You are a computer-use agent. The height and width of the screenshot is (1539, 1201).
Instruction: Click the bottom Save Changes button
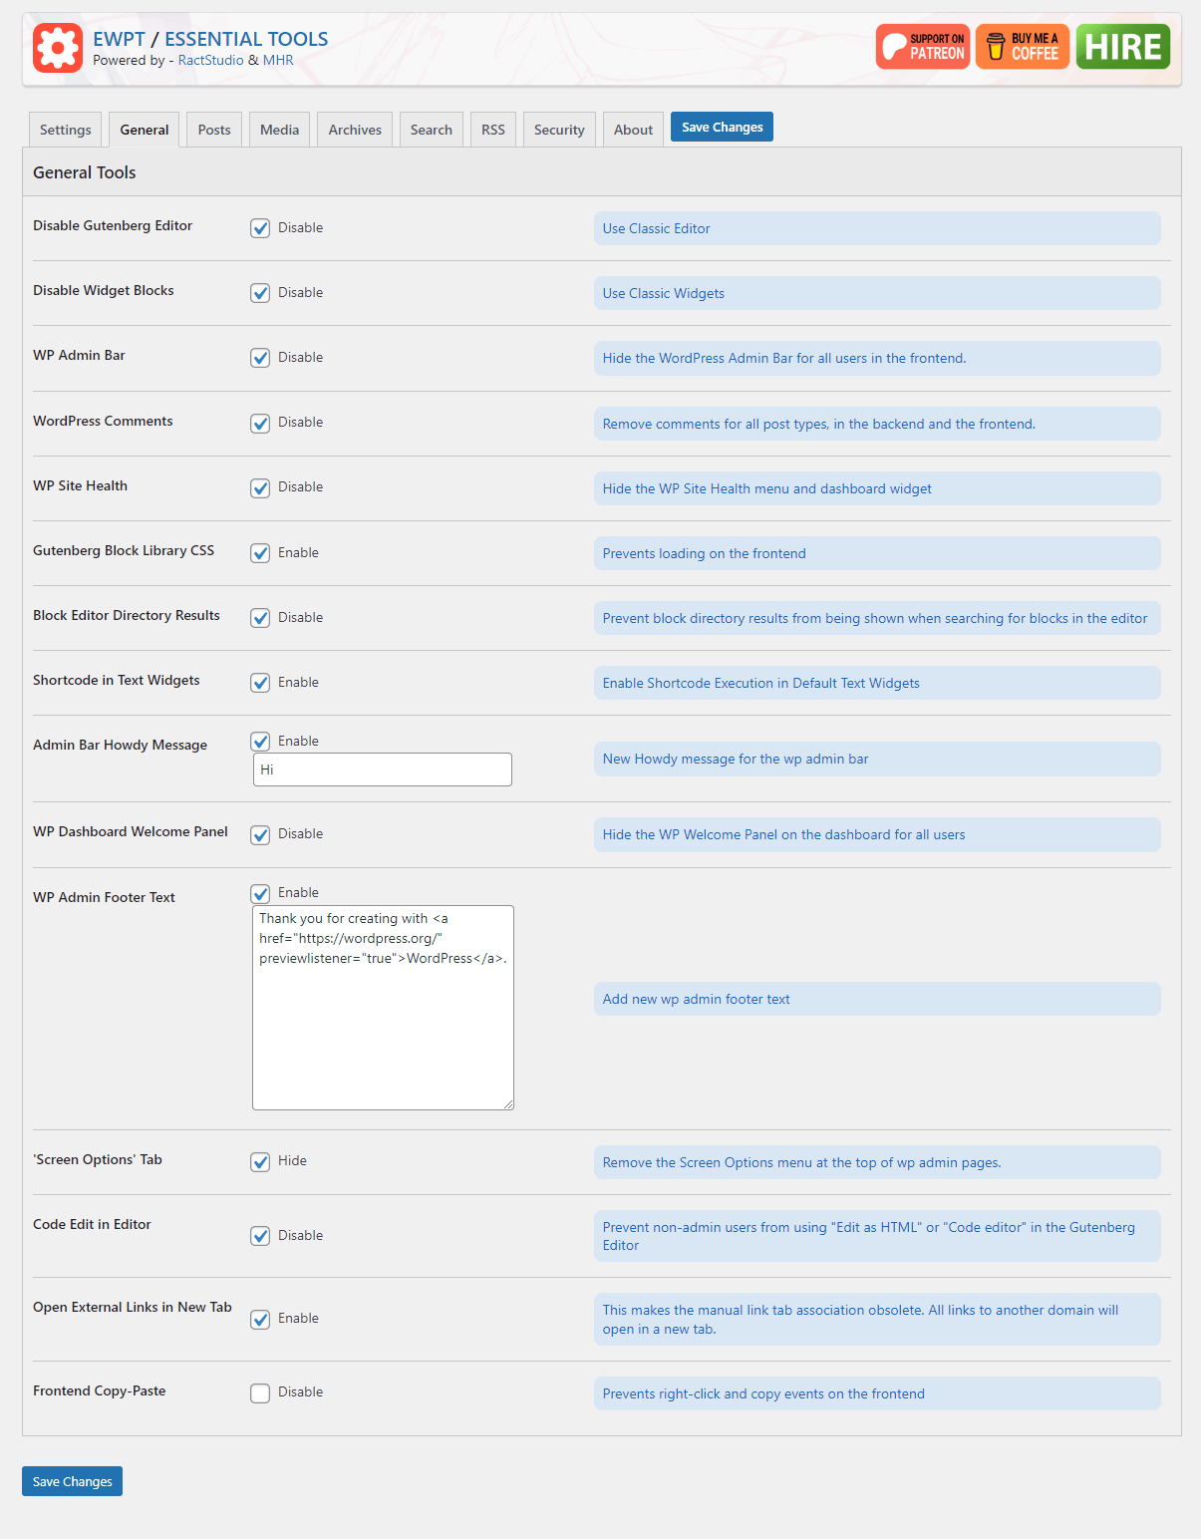coord(72,1481)
